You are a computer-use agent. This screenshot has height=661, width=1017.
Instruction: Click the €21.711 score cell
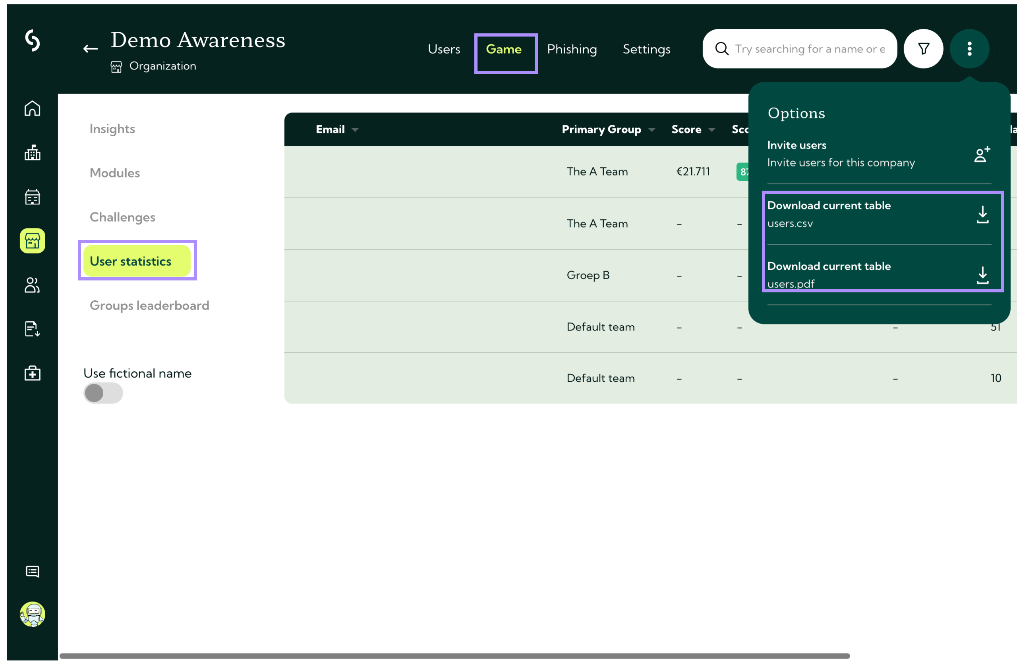pos(693,171)
